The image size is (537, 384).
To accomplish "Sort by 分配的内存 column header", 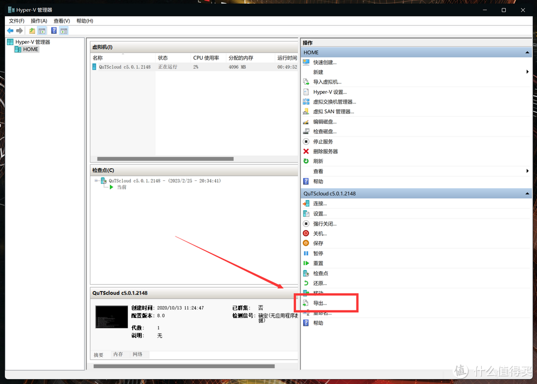I will tap(250, 58).
